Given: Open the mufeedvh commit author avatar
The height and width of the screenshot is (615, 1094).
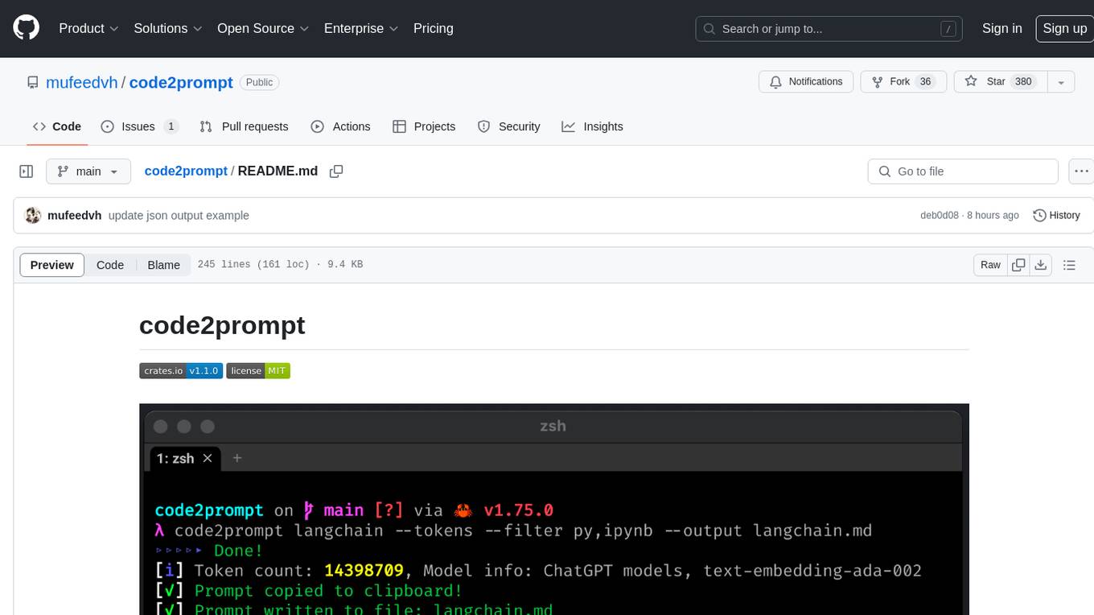Looking at the screenshot, I should (33, 215).
